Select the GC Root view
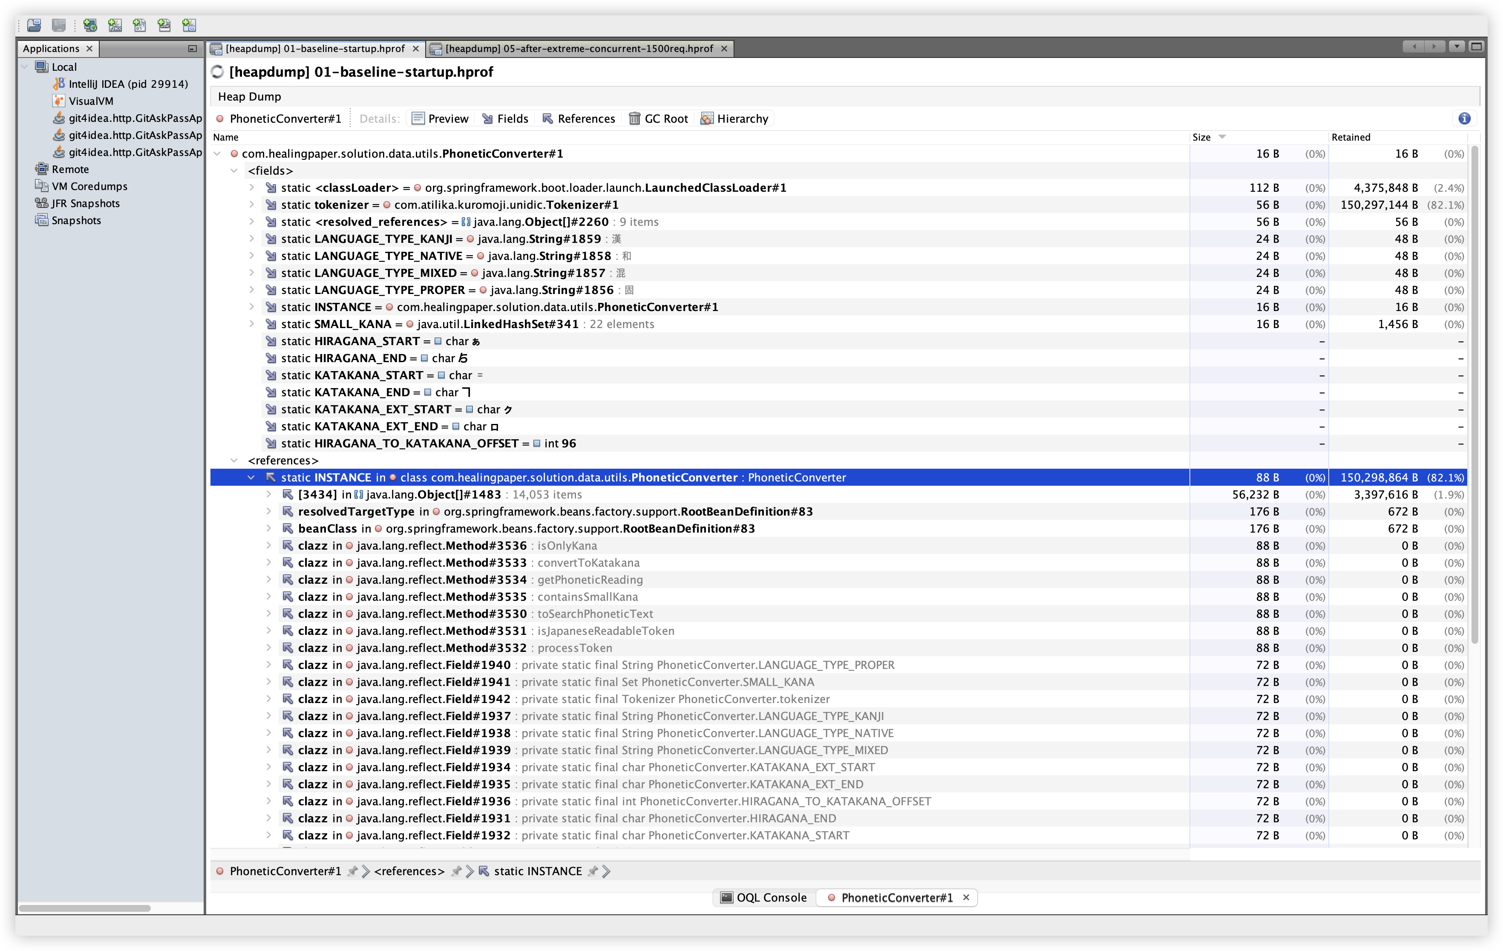 point(659,118)
